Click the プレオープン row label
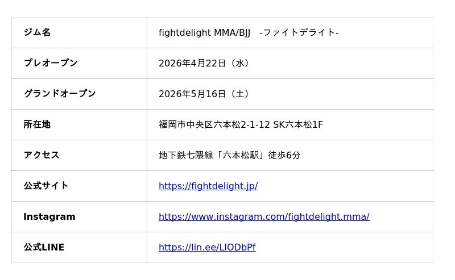Screen dimensions: 455x280 (51, 63)
